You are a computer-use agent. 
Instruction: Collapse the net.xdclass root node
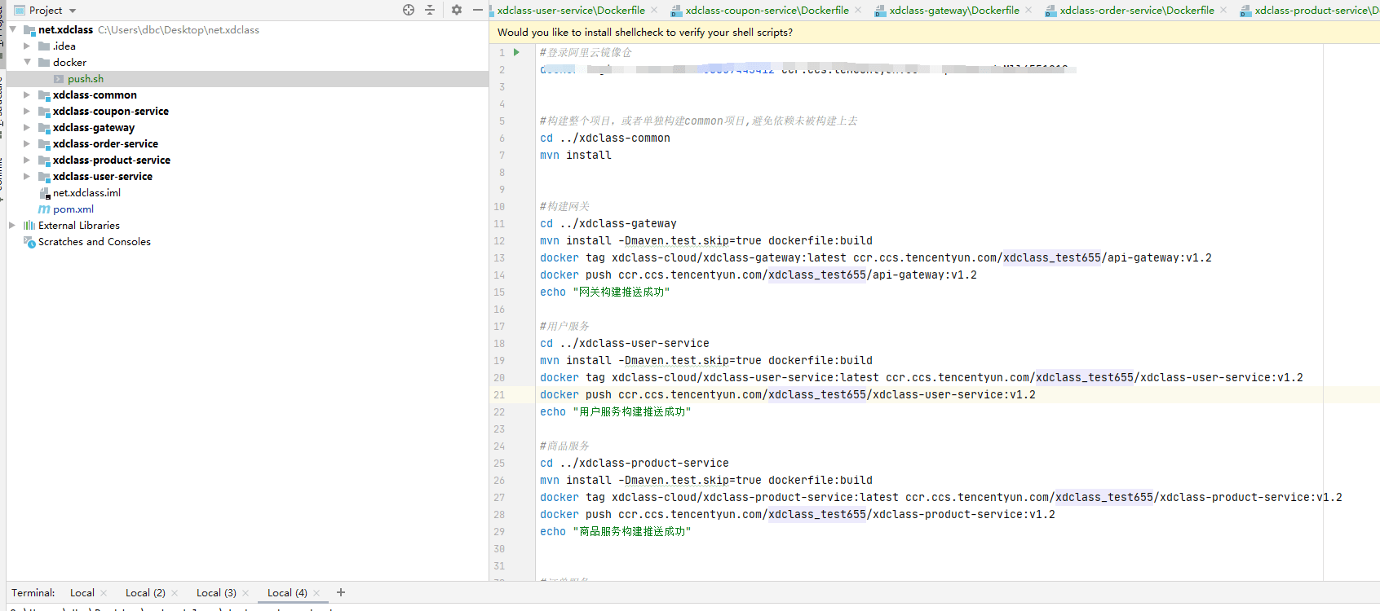[x=12, y=30]
